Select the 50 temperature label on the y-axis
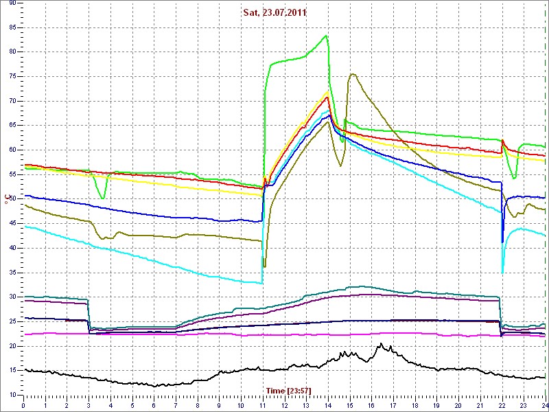549x412 pixels. point(12,199)
